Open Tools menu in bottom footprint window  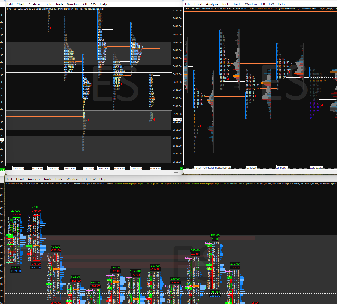click(47, 179)
